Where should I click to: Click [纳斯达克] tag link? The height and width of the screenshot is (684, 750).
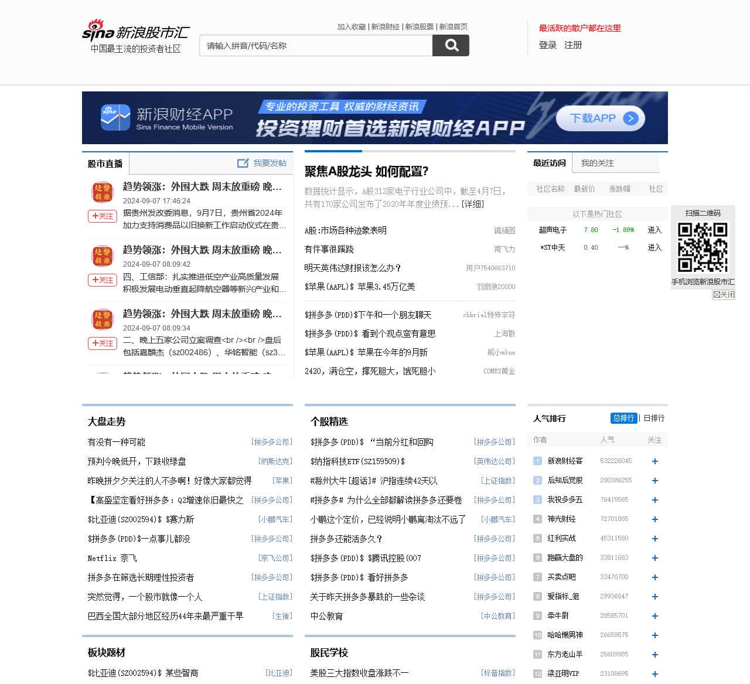coord(275,462)
